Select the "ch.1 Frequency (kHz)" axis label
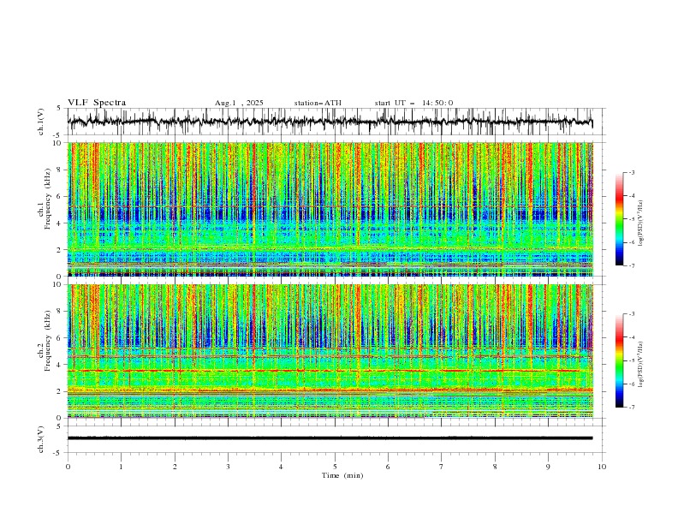The image size is (678, 524). 45,199
